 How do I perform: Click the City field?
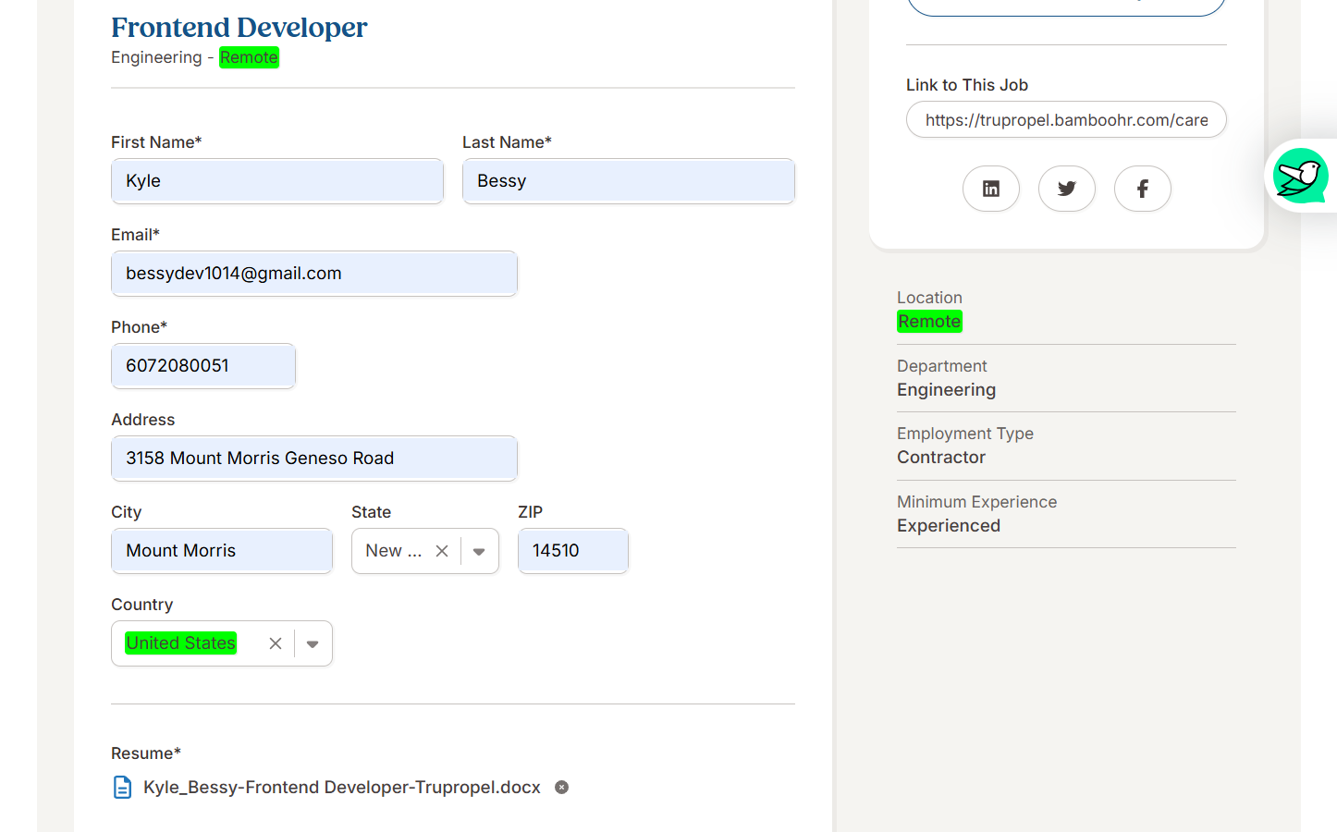[x=221, y=551]
